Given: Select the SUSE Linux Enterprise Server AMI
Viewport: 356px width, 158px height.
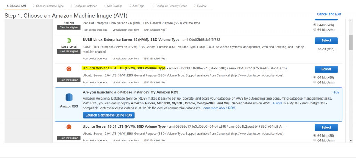Looking at the screenshot, I should 326,41.
